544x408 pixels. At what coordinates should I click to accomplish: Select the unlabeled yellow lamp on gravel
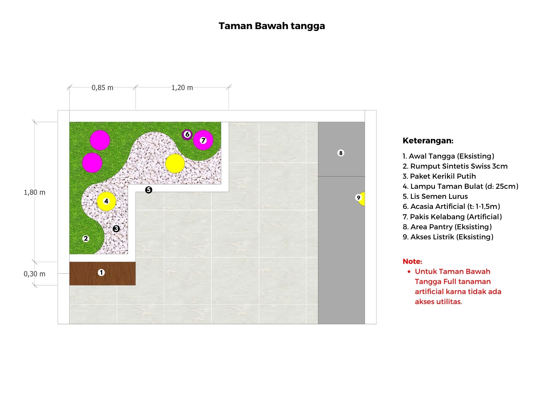(175, 163)
